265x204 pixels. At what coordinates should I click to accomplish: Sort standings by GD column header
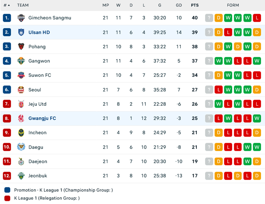click(179, 5)
